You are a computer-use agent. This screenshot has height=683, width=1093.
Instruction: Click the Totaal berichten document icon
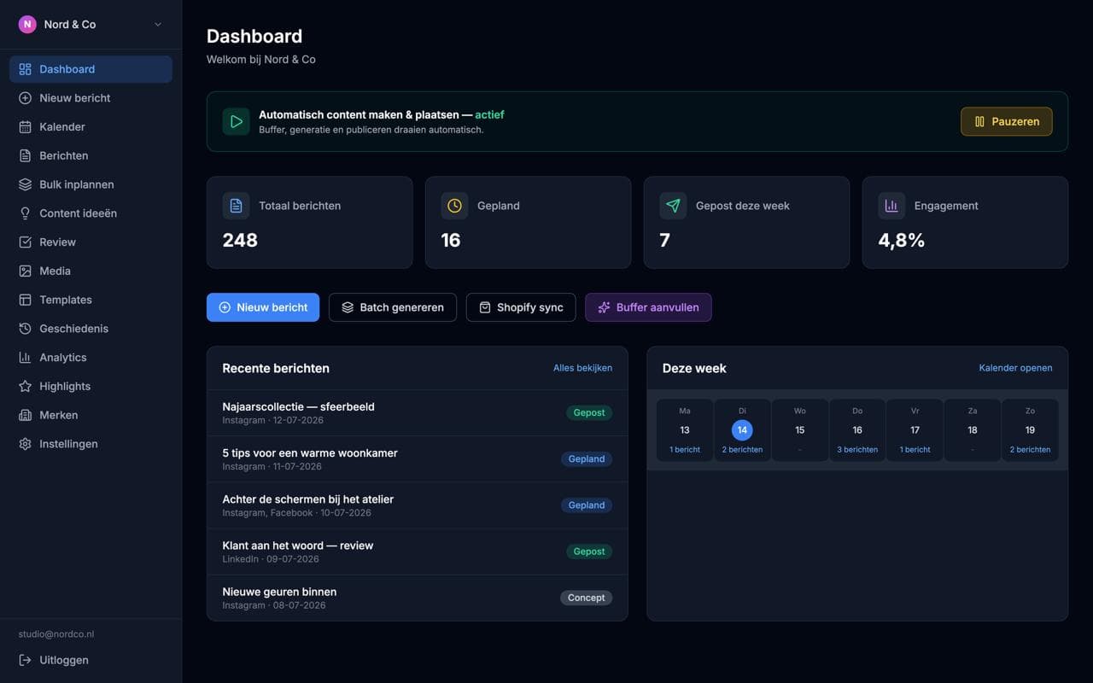[237, 206]
